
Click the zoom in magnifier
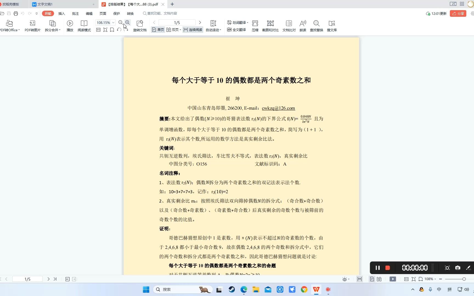[x=128, y=22]
